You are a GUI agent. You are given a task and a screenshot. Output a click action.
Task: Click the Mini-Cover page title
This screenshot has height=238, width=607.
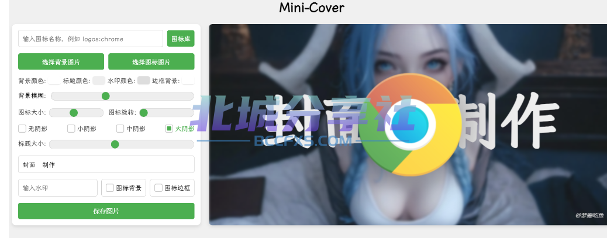coord(312,8)
